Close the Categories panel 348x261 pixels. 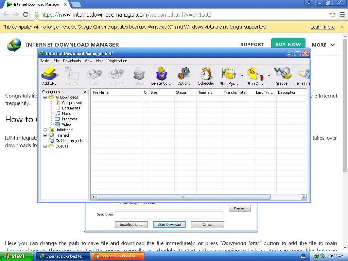(x=85, y=92)
